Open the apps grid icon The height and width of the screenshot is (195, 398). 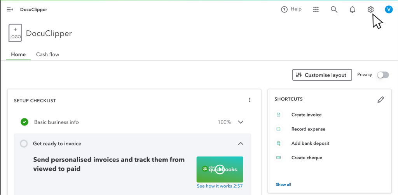point(316,10)
